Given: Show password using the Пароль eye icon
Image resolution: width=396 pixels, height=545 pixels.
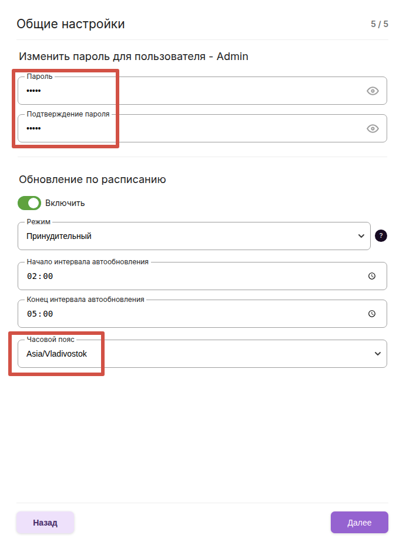Looking at the screenshot, I should pyautogui.click(x=372, y=91).
